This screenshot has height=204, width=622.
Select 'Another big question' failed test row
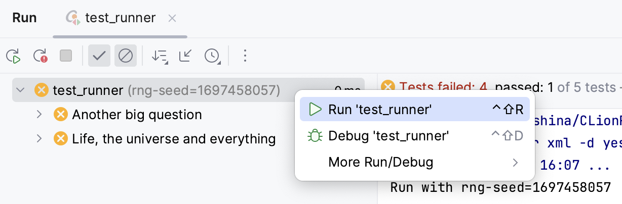coord(137,115)
